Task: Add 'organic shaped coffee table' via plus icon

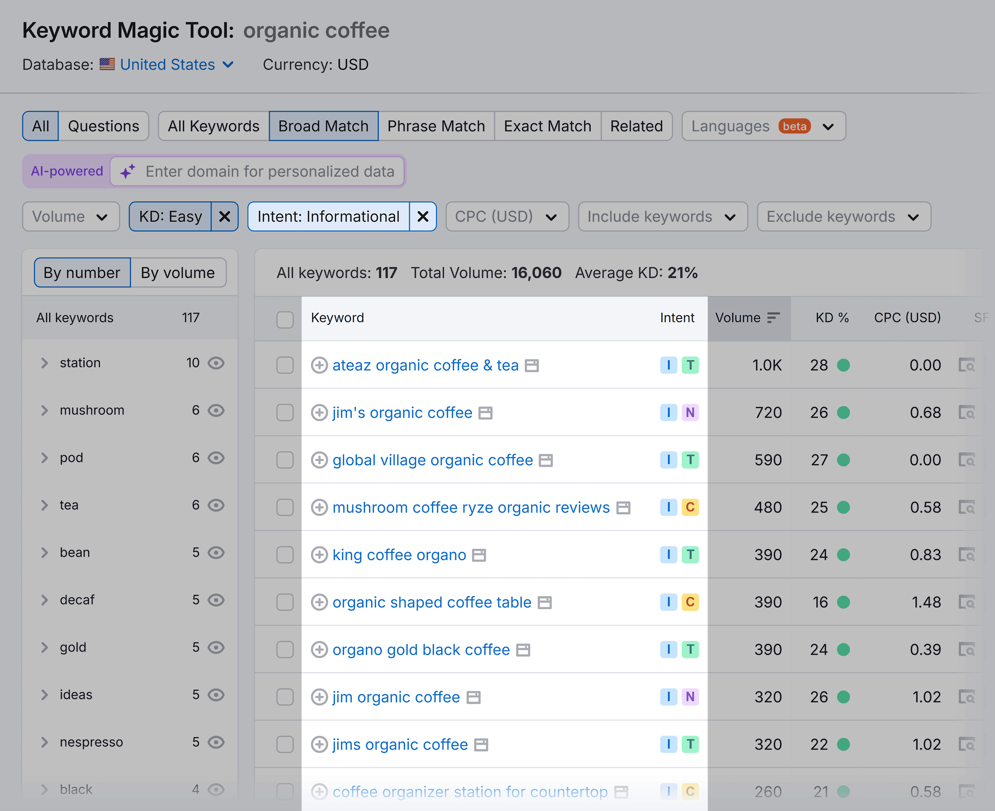Action: (319, 602)
